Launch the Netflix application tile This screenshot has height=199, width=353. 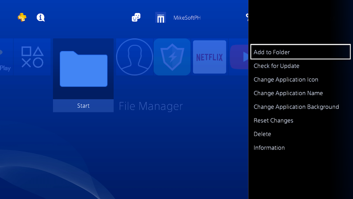(x=209, y=57)
